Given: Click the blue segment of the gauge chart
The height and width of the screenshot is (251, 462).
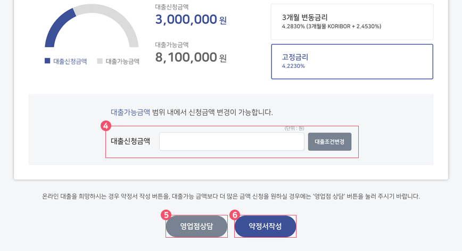Looking at the screenshot, I should tap(59, 28).
